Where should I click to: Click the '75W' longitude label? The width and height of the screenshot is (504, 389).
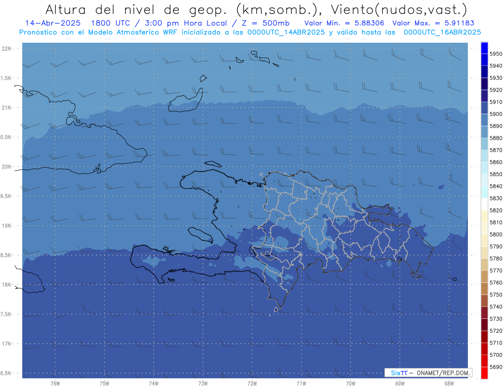tap(105, 383)
